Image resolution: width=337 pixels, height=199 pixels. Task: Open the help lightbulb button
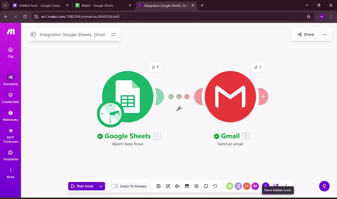[324, 186]
